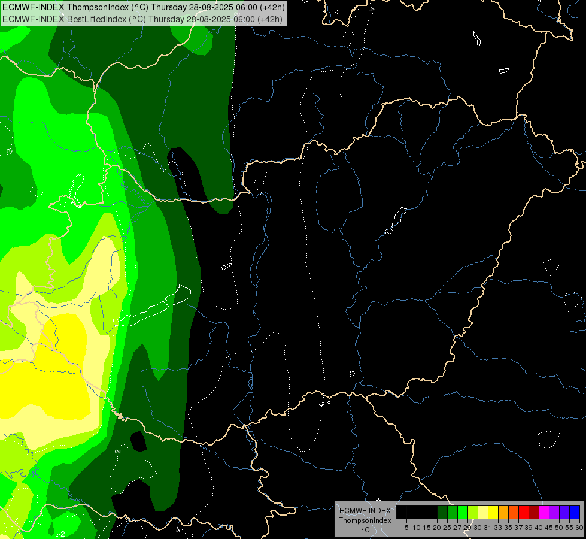The height and width of the screenshot is (539, 586).
Task: Click legend tick value 31
Action: point(488,528)
